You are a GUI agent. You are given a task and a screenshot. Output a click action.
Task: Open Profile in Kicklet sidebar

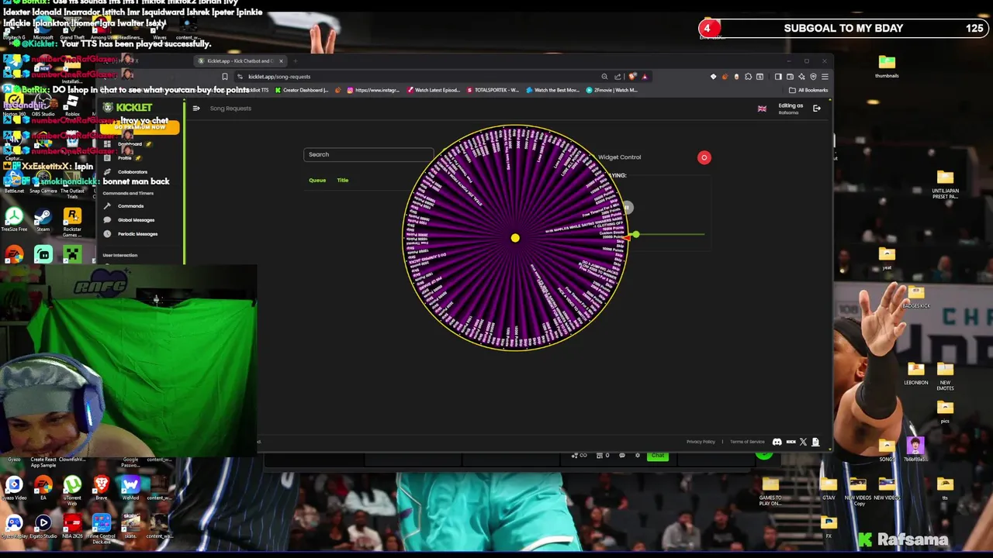[x=125, y=158]
